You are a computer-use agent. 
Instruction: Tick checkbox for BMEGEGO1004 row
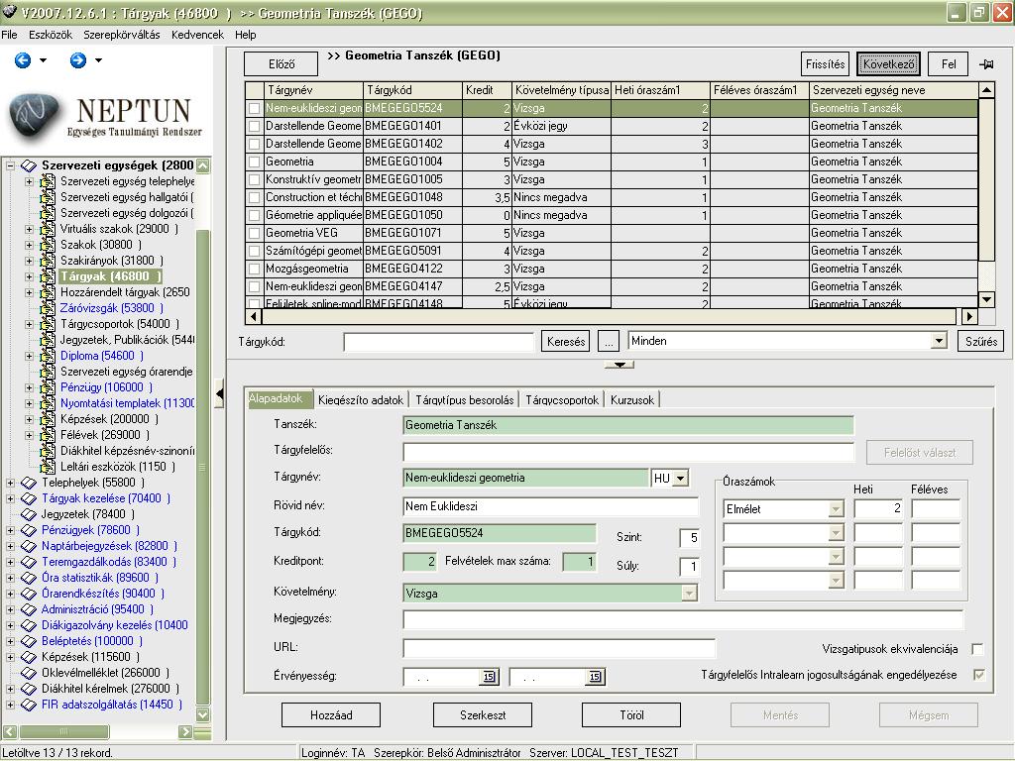pos(255,162)
